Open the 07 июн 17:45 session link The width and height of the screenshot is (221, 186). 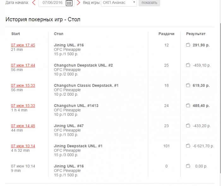pos(23,45)
